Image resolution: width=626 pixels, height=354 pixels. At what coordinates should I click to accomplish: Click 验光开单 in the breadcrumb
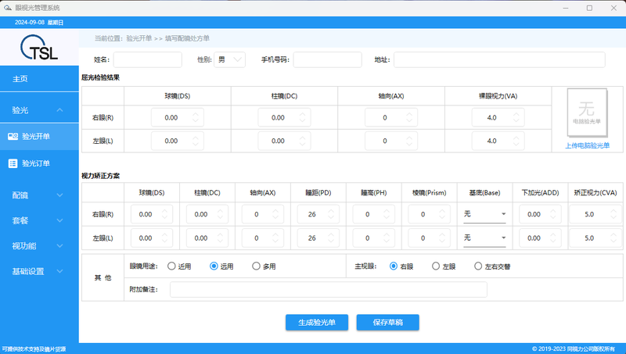139,38
